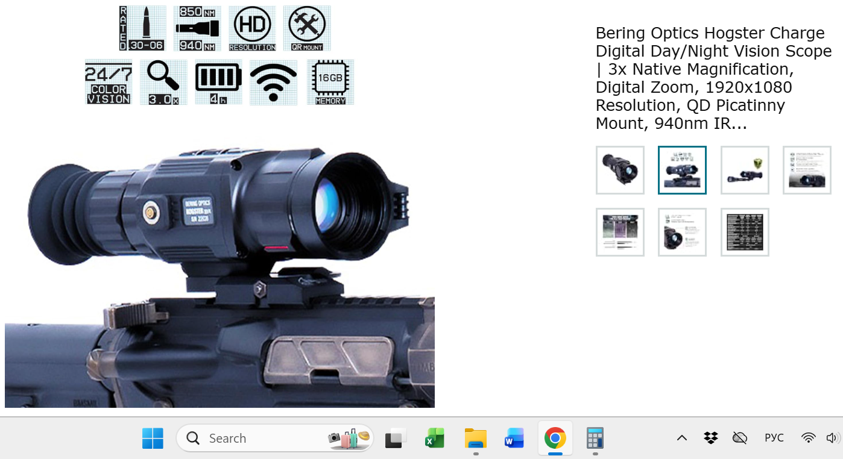Screen dimensions: 843x459
Task: Open File Explorer from the taskbar
Action: pos(476,438)
